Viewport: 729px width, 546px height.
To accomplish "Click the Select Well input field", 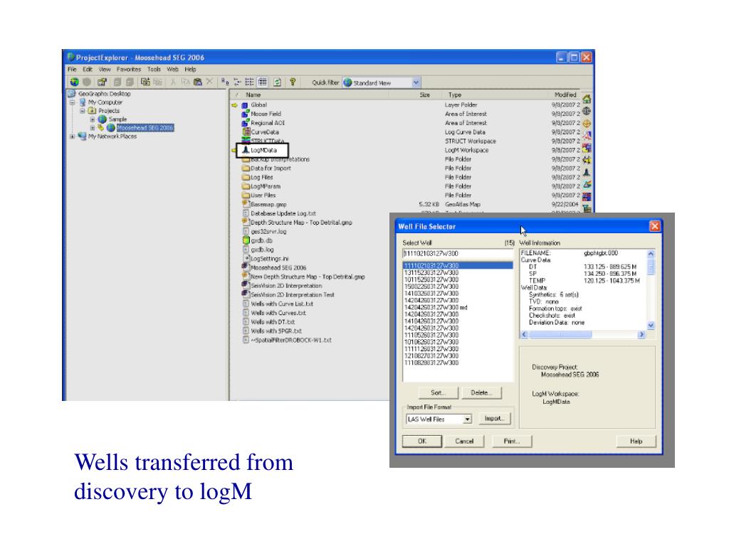I will pos(458,254).
